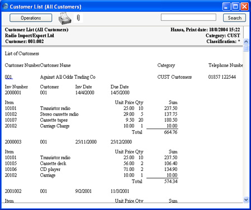Click invoice number 2000003
The width and height of the screenshot is (251, 210).
pyautogui.click(x=13, y=142)
